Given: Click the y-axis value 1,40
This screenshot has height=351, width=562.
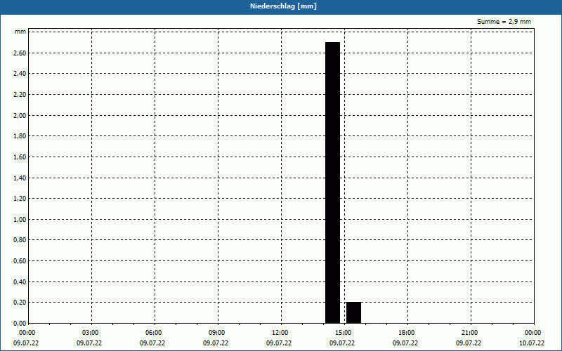Looking at the screenshot, I should coord(20,178).
